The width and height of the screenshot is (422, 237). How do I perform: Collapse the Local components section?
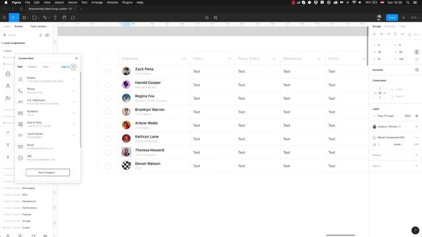[x=13, y=43]
